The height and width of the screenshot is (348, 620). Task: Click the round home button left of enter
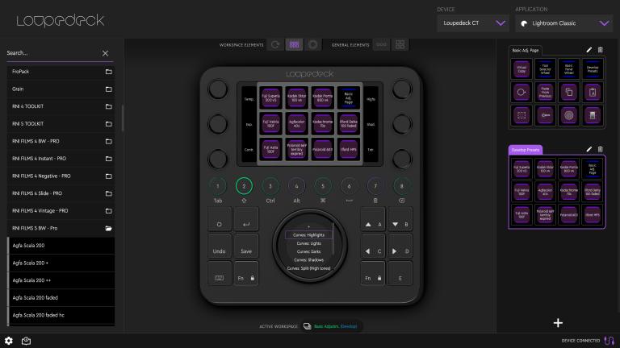click(220, 219)
